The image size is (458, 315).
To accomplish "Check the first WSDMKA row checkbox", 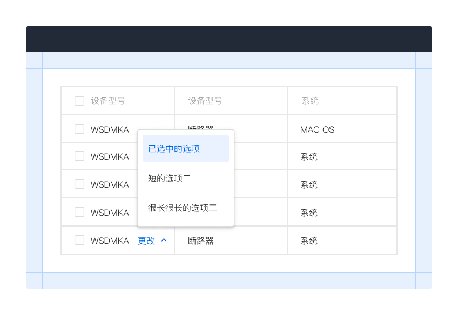I will [x=79, y=129].
